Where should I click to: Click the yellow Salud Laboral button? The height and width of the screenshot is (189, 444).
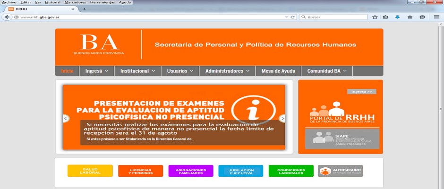[90, 171]
